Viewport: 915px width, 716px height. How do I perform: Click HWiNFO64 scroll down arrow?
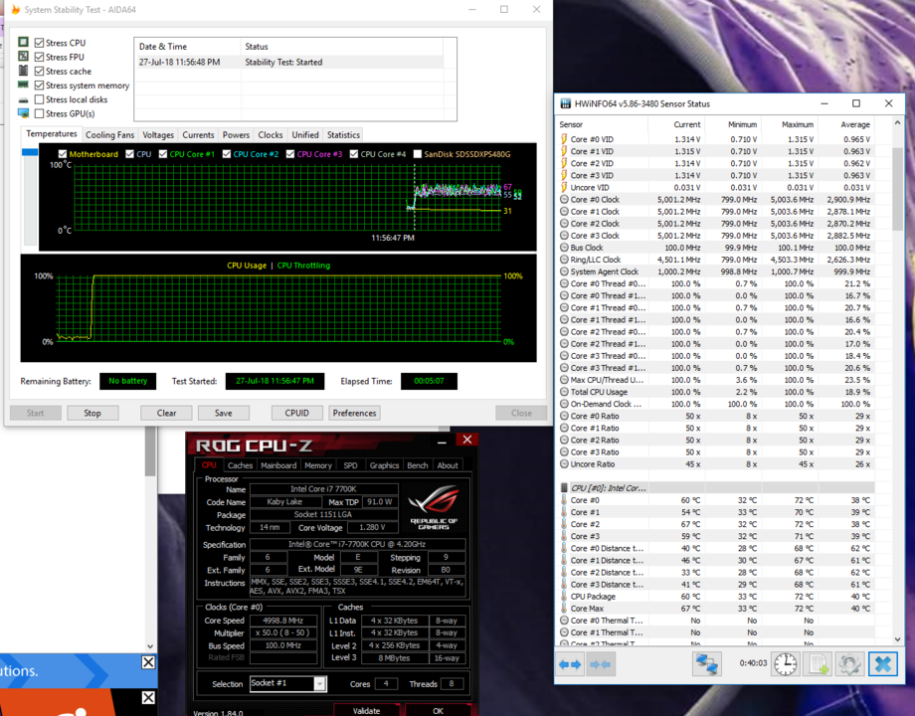coord(897,640)
